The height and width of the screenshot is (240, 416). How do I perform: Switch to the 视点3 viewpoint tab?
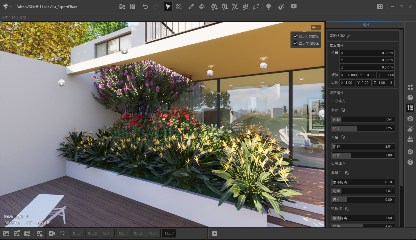coord(107,233)
